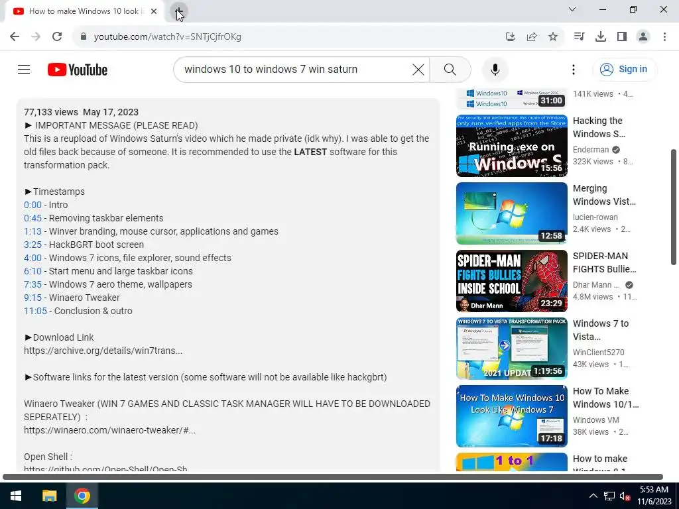Jump to 9:15 Winaero Tweaker timestamp
Image resolution: width=679 pixels, height=509 pixels.
pos(33,298)
